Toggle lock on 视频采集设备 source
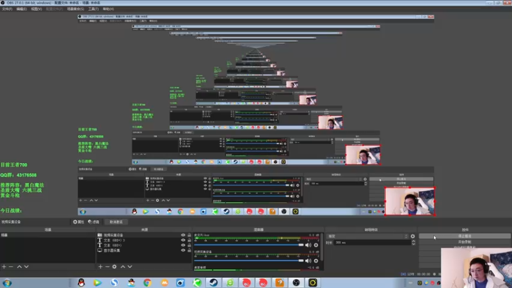 (189, 235)
